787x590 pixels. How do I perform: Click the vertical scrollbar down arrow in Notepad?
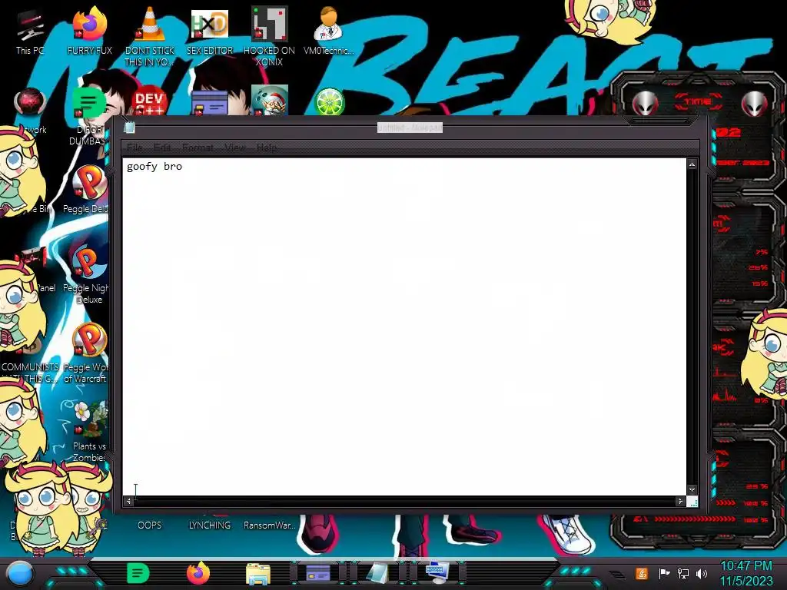tap(692, 489)
